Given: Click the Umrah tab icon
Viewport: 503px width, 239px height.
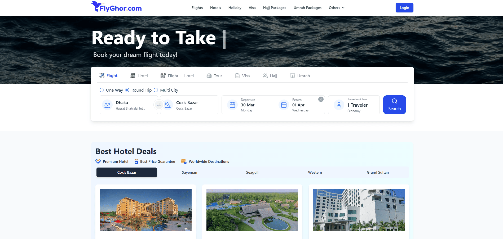Looking at the screenshot, I should [x=293, y=76].
